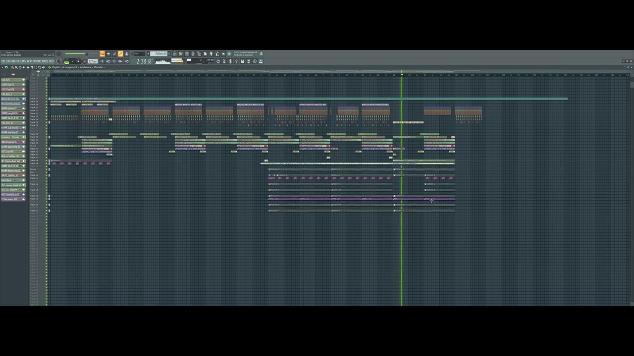Screen dimensions: 634x356
Task: Mute Track 17 using its green dot
Action: (47, 99)
